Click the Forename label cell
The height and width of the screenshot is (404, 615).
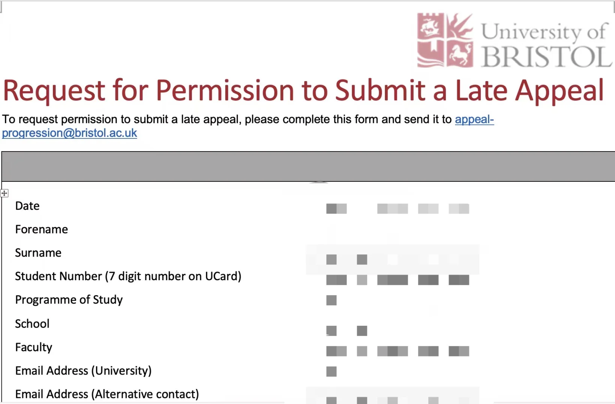coord(42,229)
